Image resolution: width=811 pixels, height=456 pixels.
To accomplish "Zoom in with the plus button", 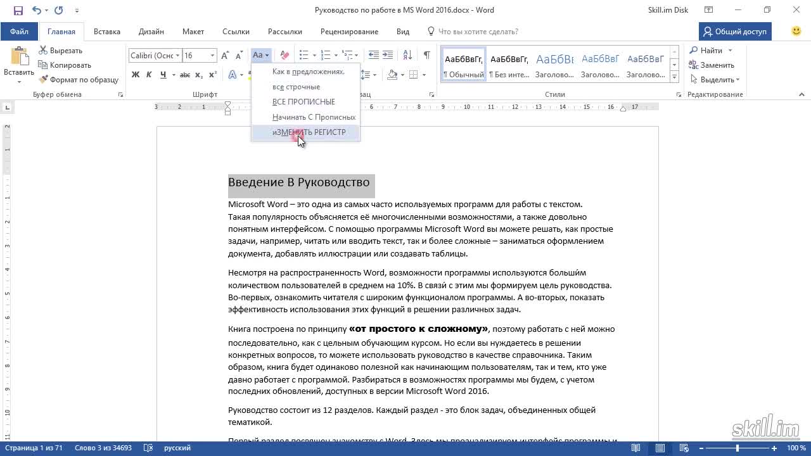I will (774, 448).
